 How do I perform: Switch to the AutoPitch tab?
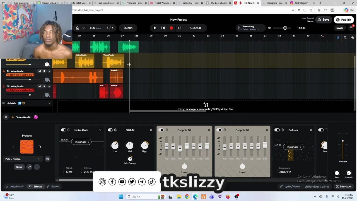coord(15,186)
